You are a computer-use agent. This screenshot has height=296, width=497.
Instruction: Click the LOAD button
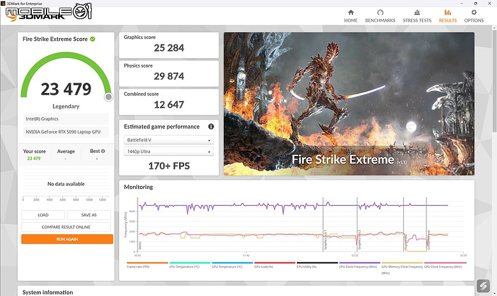click(43, 215)
